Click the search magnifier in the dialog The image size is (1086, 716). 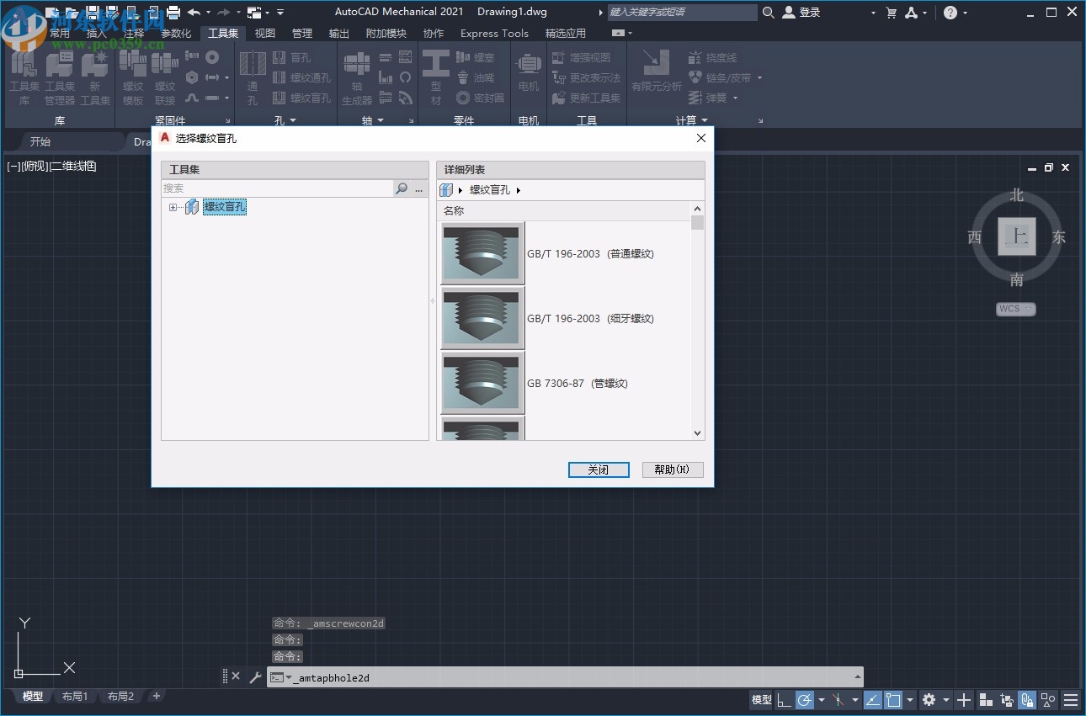click(x=402, y=188)
